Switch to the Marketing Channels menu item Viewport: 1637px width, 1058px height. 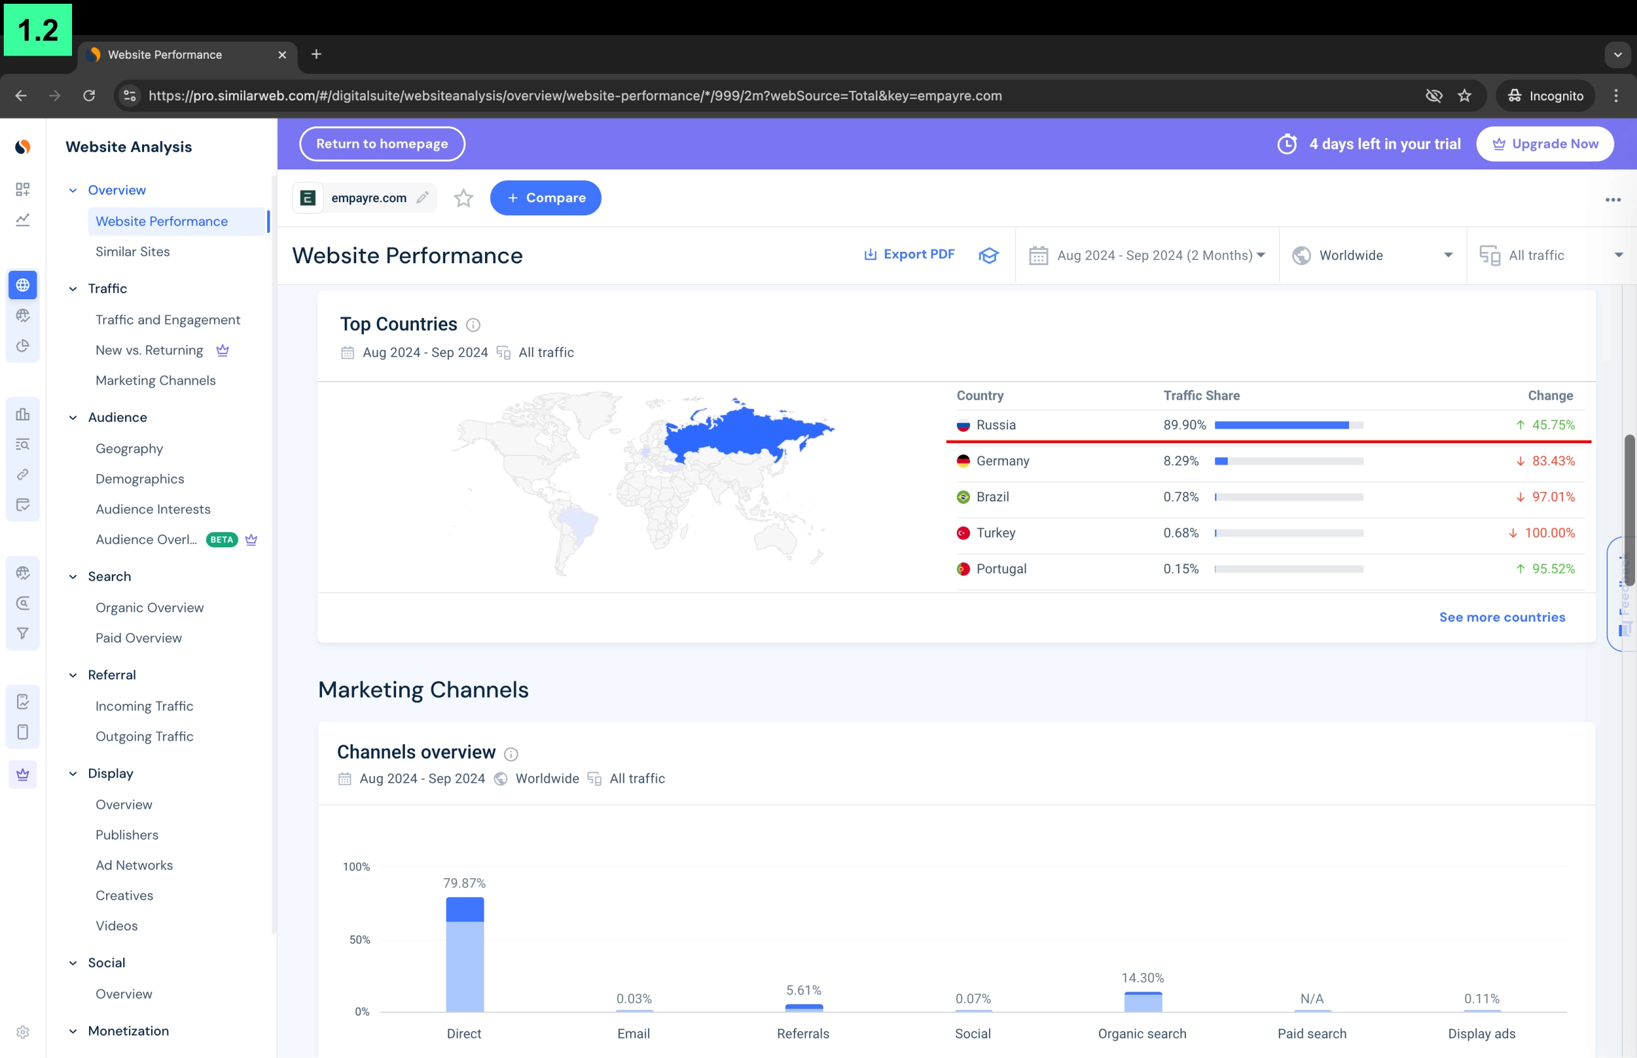156,380
